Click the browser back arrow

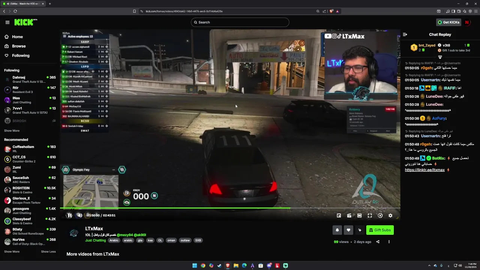[4, 11]
